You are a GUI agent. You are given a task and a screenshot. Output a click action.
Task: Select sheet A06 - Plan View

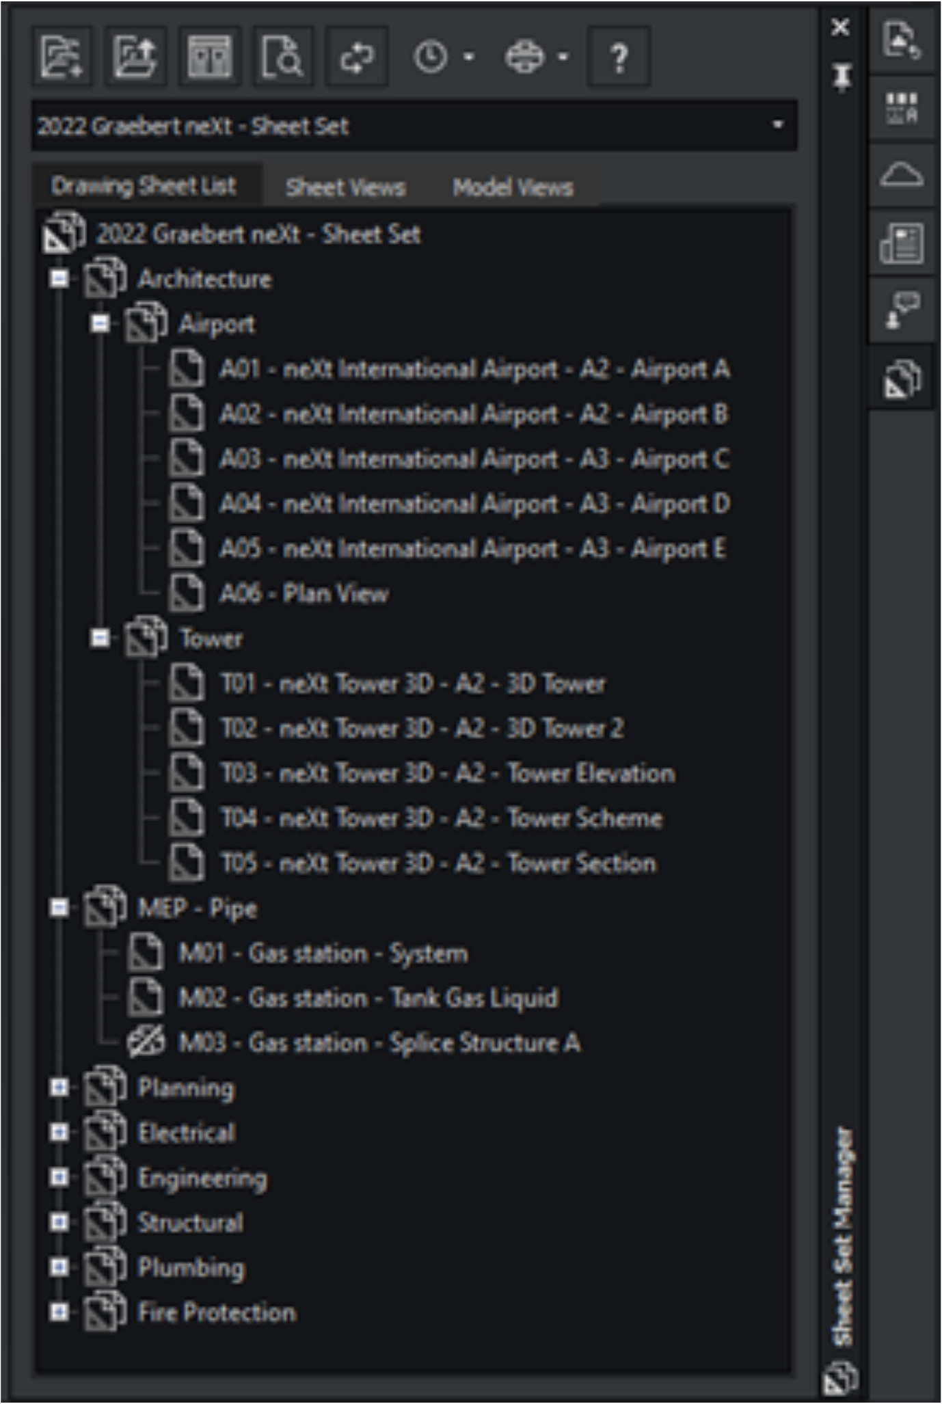pos(304,594)
